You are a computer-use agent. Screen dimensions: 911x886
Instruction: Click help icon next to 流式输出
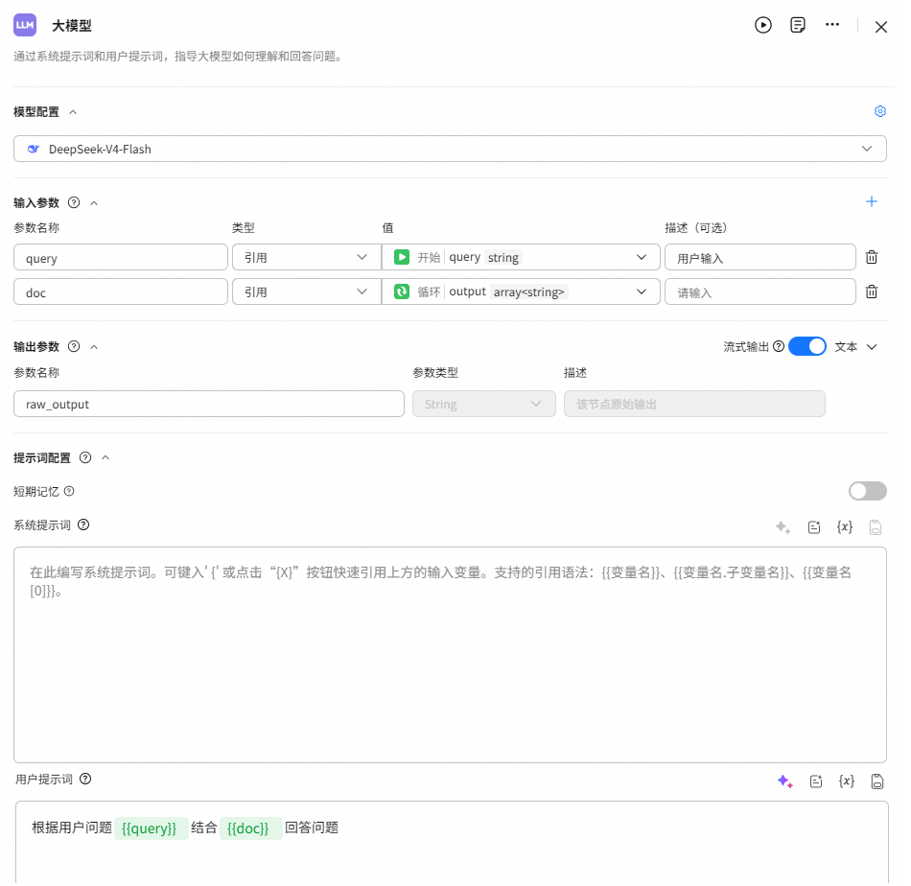click(779, 346)
